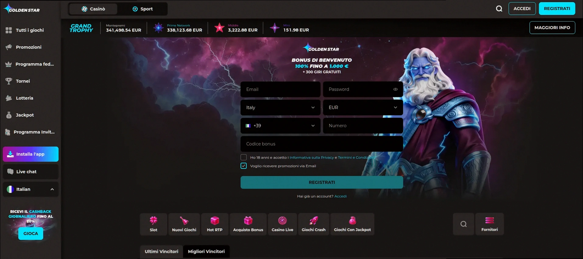Image resolution: width=583 pixels, height=259 pixels.
Task: Switch to the Sport tab
Action: [143, 9]
